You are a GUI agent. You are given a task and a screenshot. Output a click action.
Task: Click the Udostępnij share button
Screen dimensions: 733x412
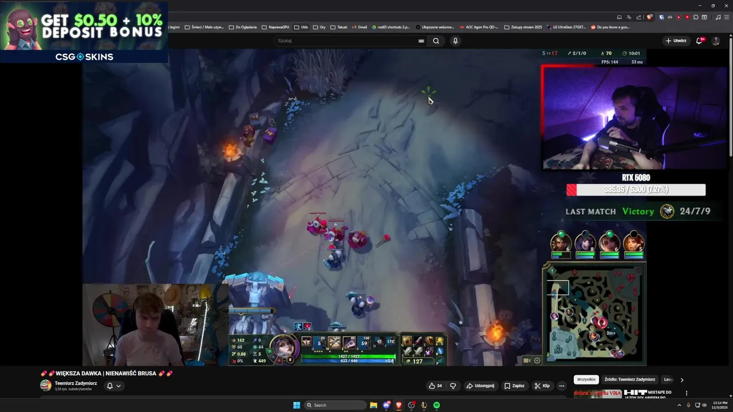tap(480, 386)
